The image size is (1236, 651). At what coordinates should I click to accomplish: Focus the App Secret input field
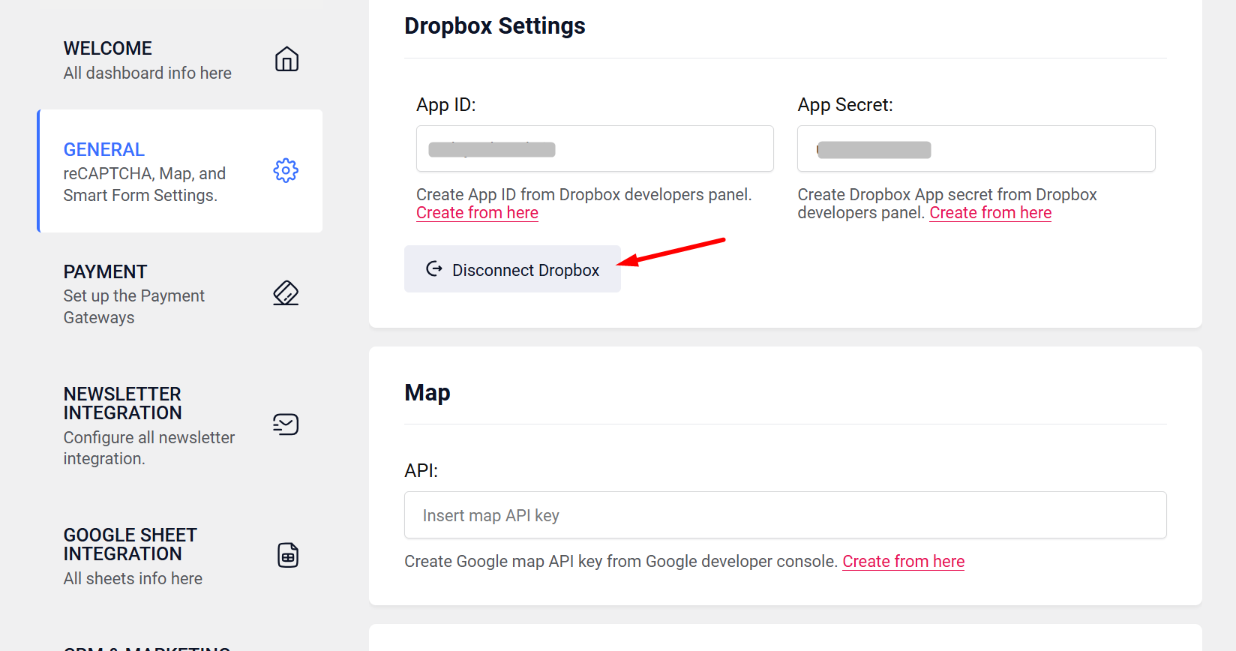(x=976, y=148)
